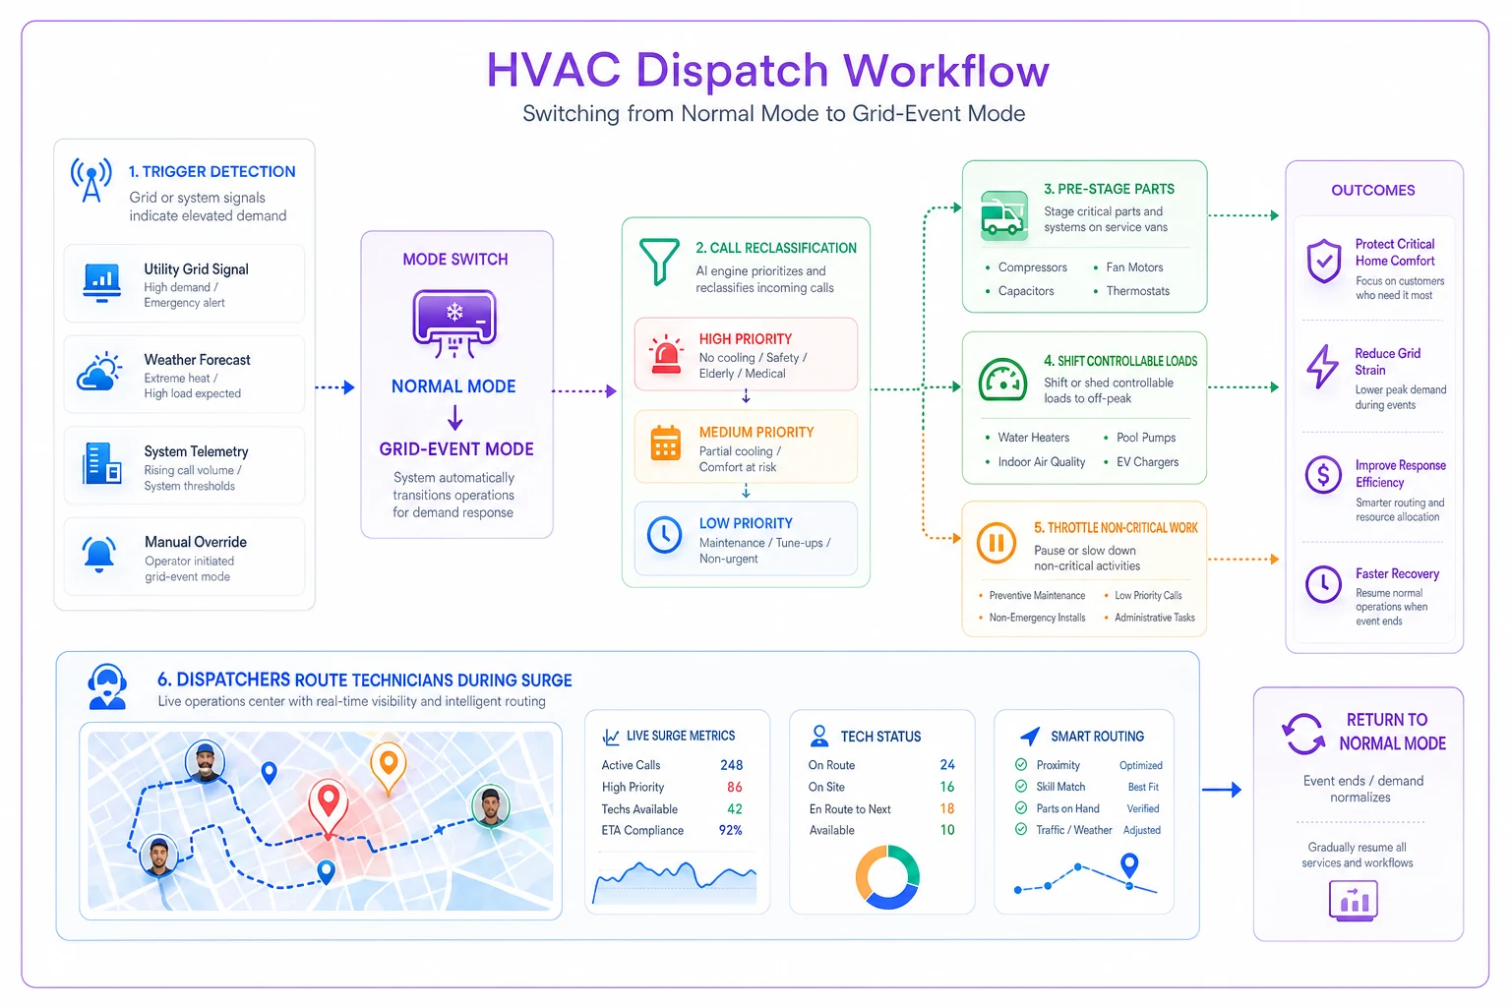The image size is (1511, 1007).
Task: Click the "EV Chargers" item
Action: [1147, 462]
